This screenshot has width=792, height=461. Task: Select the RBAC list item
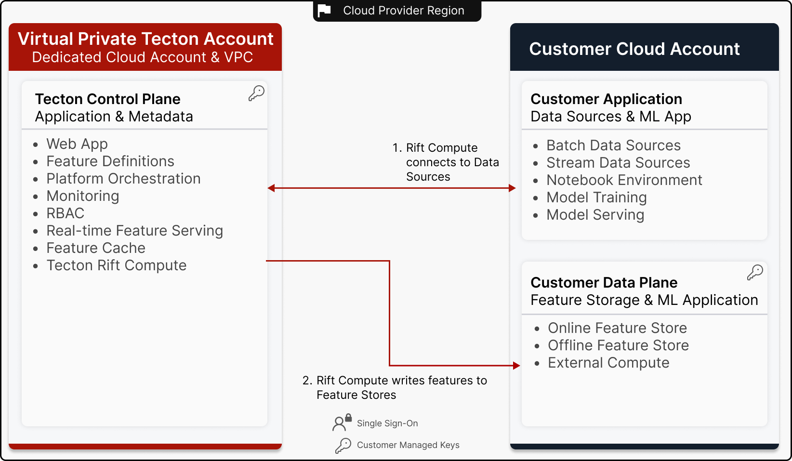pos(66,213)
